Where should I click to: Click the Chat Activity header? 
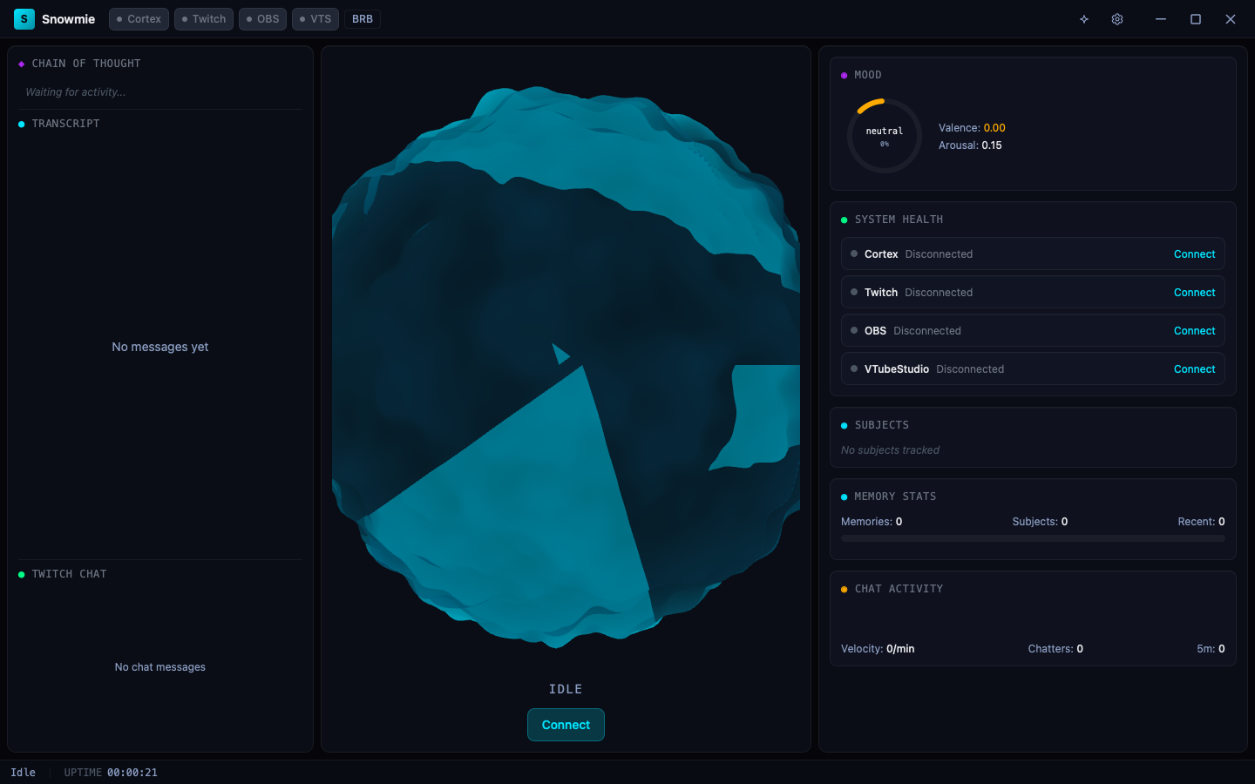coord(899,589)
